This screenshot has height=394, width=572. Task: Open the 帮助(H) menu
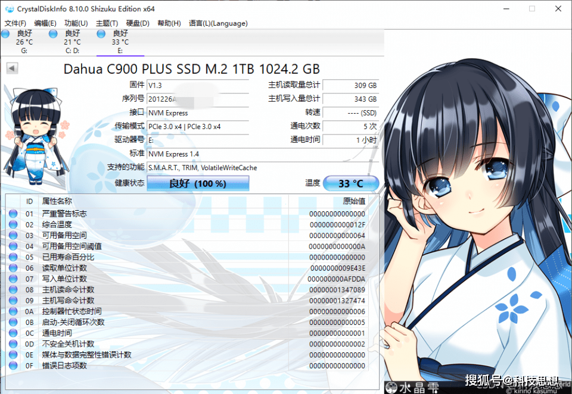[x=169, y=23]
